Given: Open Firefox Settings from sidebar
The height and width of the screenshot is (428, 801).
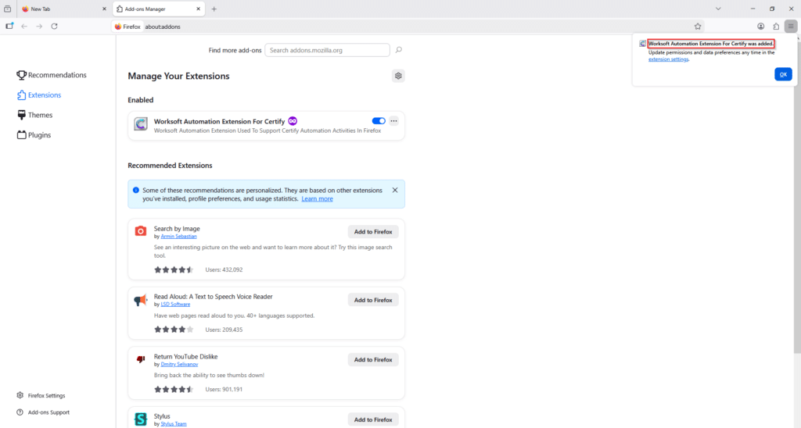Looking at the screenshot, I should click(41, 395).
